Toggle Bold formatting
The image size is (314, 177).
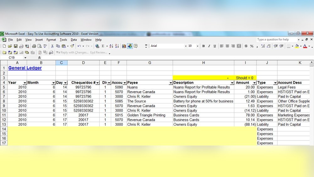pyautogui.click(x=203, y=46)
